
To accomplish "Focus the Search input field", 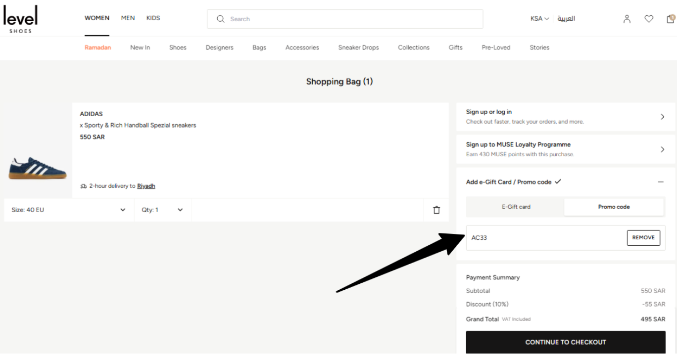I will tap(345, 19).
